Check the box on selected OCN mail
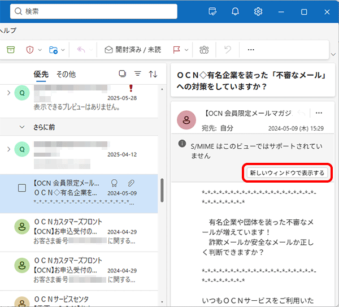This screenshot has height=307, width=339. 22,188
